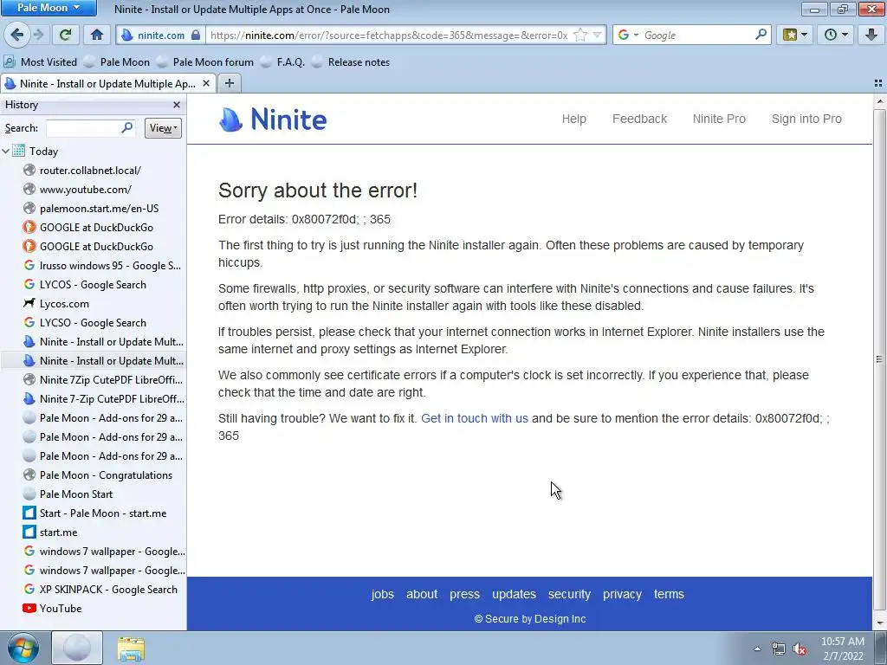This screenshot has width=887, height=665.
Task: Show hidden tray icons arrow
Action: [757, 649]
